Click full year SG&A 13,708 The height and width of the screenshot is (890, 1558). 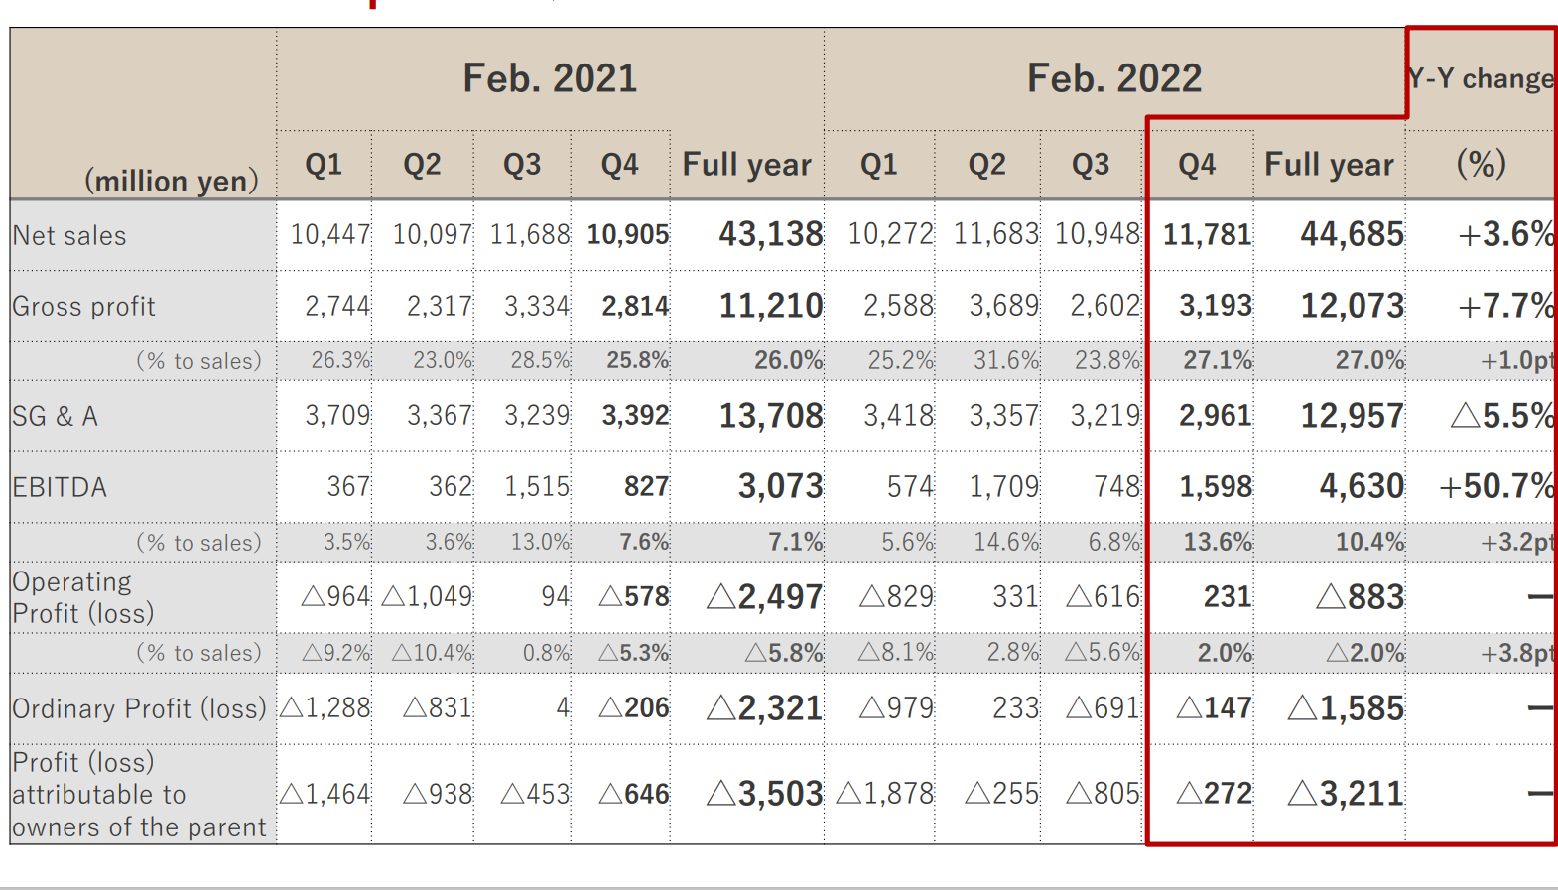tap(770, 416)
